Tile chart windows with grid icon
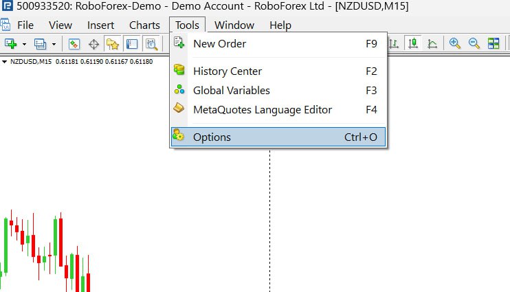The image size is (510, 292). coord(494,44)
